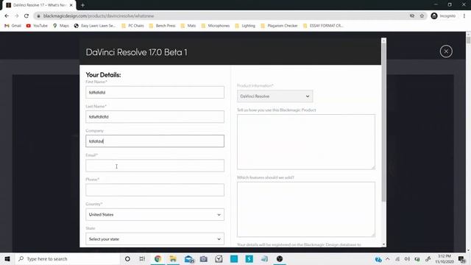Click the 'Which features should we add' textarea
Image resolution: width=471 pixels, height=265 pixels.
pos(306,209)
